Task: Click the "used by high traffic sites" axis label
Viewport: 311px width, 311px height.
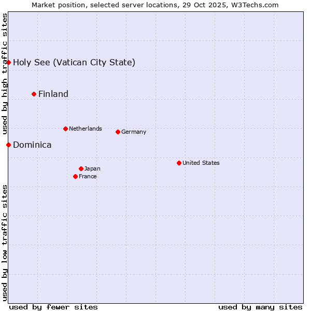Action: point(5,74)
